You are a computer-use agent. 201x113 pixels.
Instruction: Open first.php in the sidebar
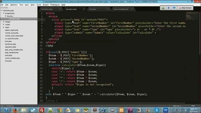8,41
